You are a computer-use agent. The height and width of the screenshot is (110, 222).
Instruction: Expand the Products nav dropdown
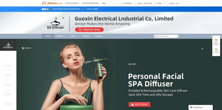pyautogui.click(x=61, y=36)
